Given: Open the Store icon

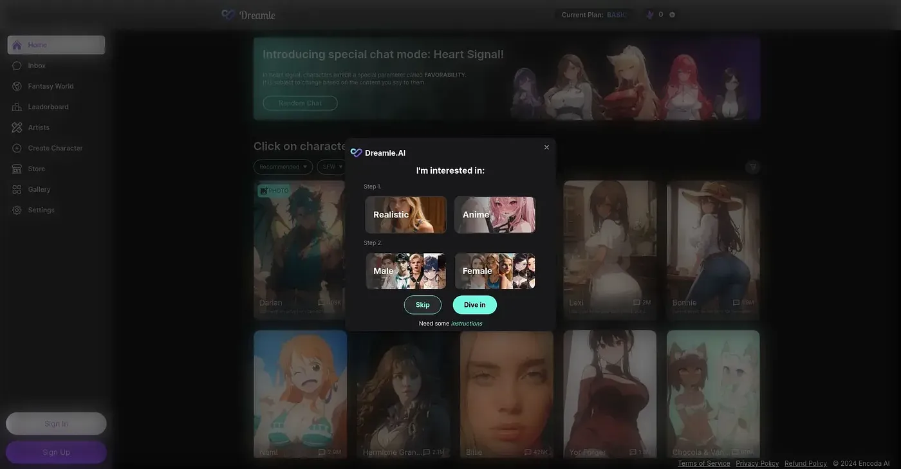Looking at the screenshot, I should [x=17, y=169].
